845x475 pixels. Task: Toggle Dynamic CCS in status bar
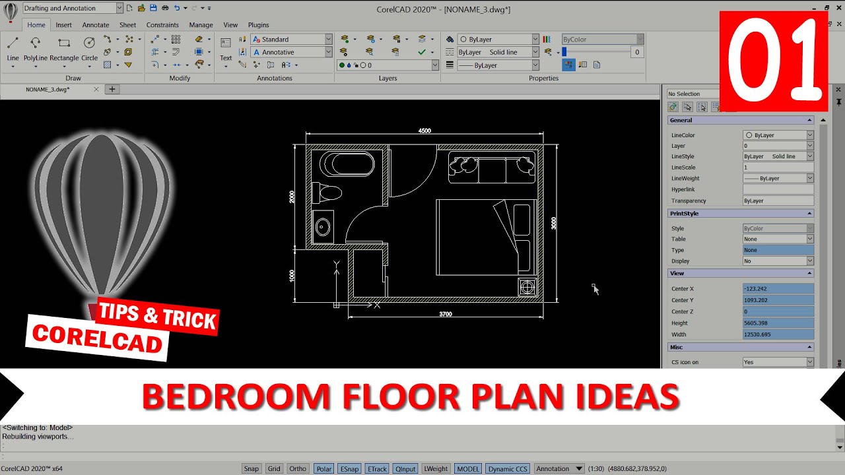pos(508,468)
